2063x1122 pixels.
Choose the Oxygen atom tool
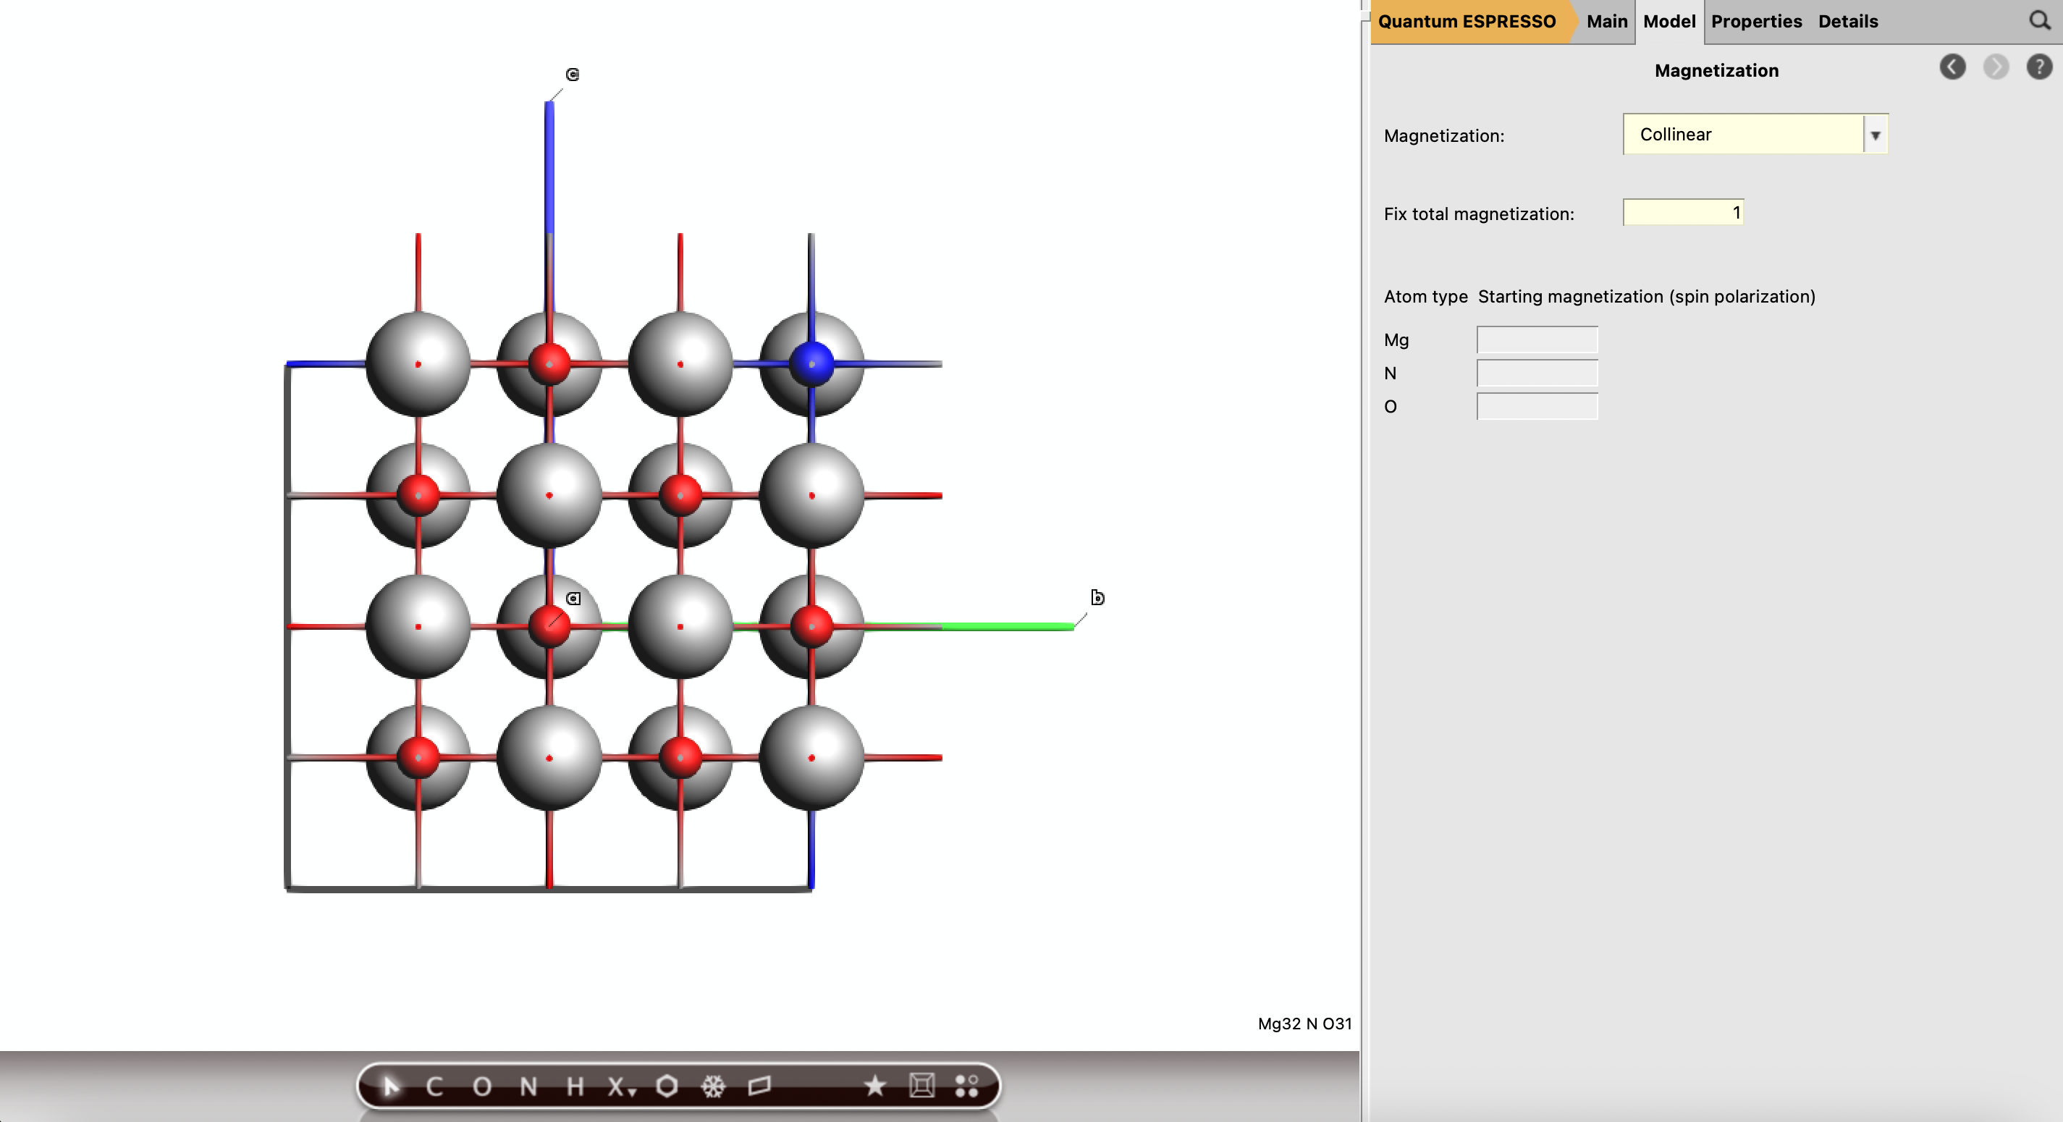(x=481, y=1086)
